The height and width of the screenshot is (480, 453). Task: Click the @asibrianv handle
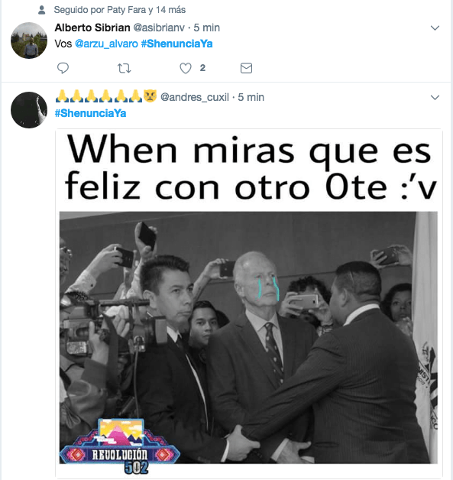[159, 28]
